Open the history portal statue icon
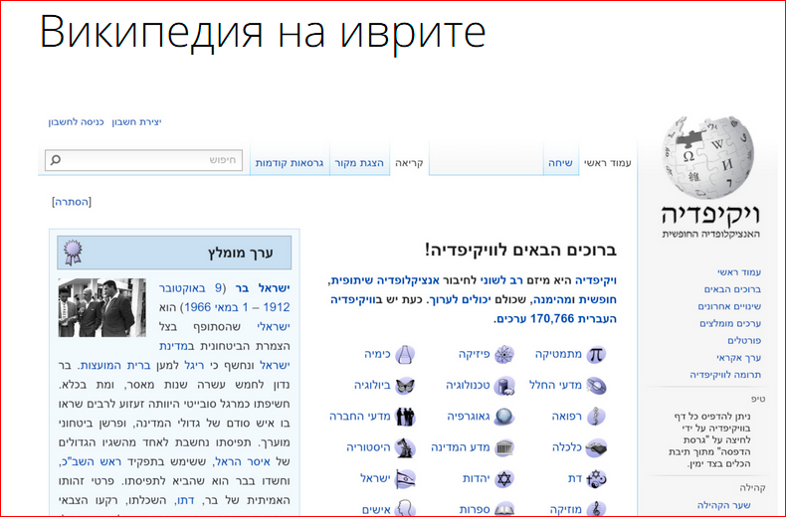Viewport: 786px width, 517px height. (405, 447)
